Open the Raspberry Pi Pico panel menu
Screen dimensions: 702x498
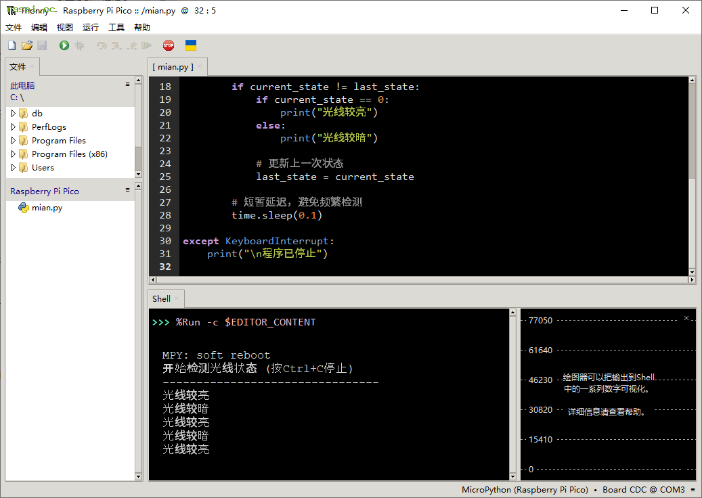click(127, 190)
